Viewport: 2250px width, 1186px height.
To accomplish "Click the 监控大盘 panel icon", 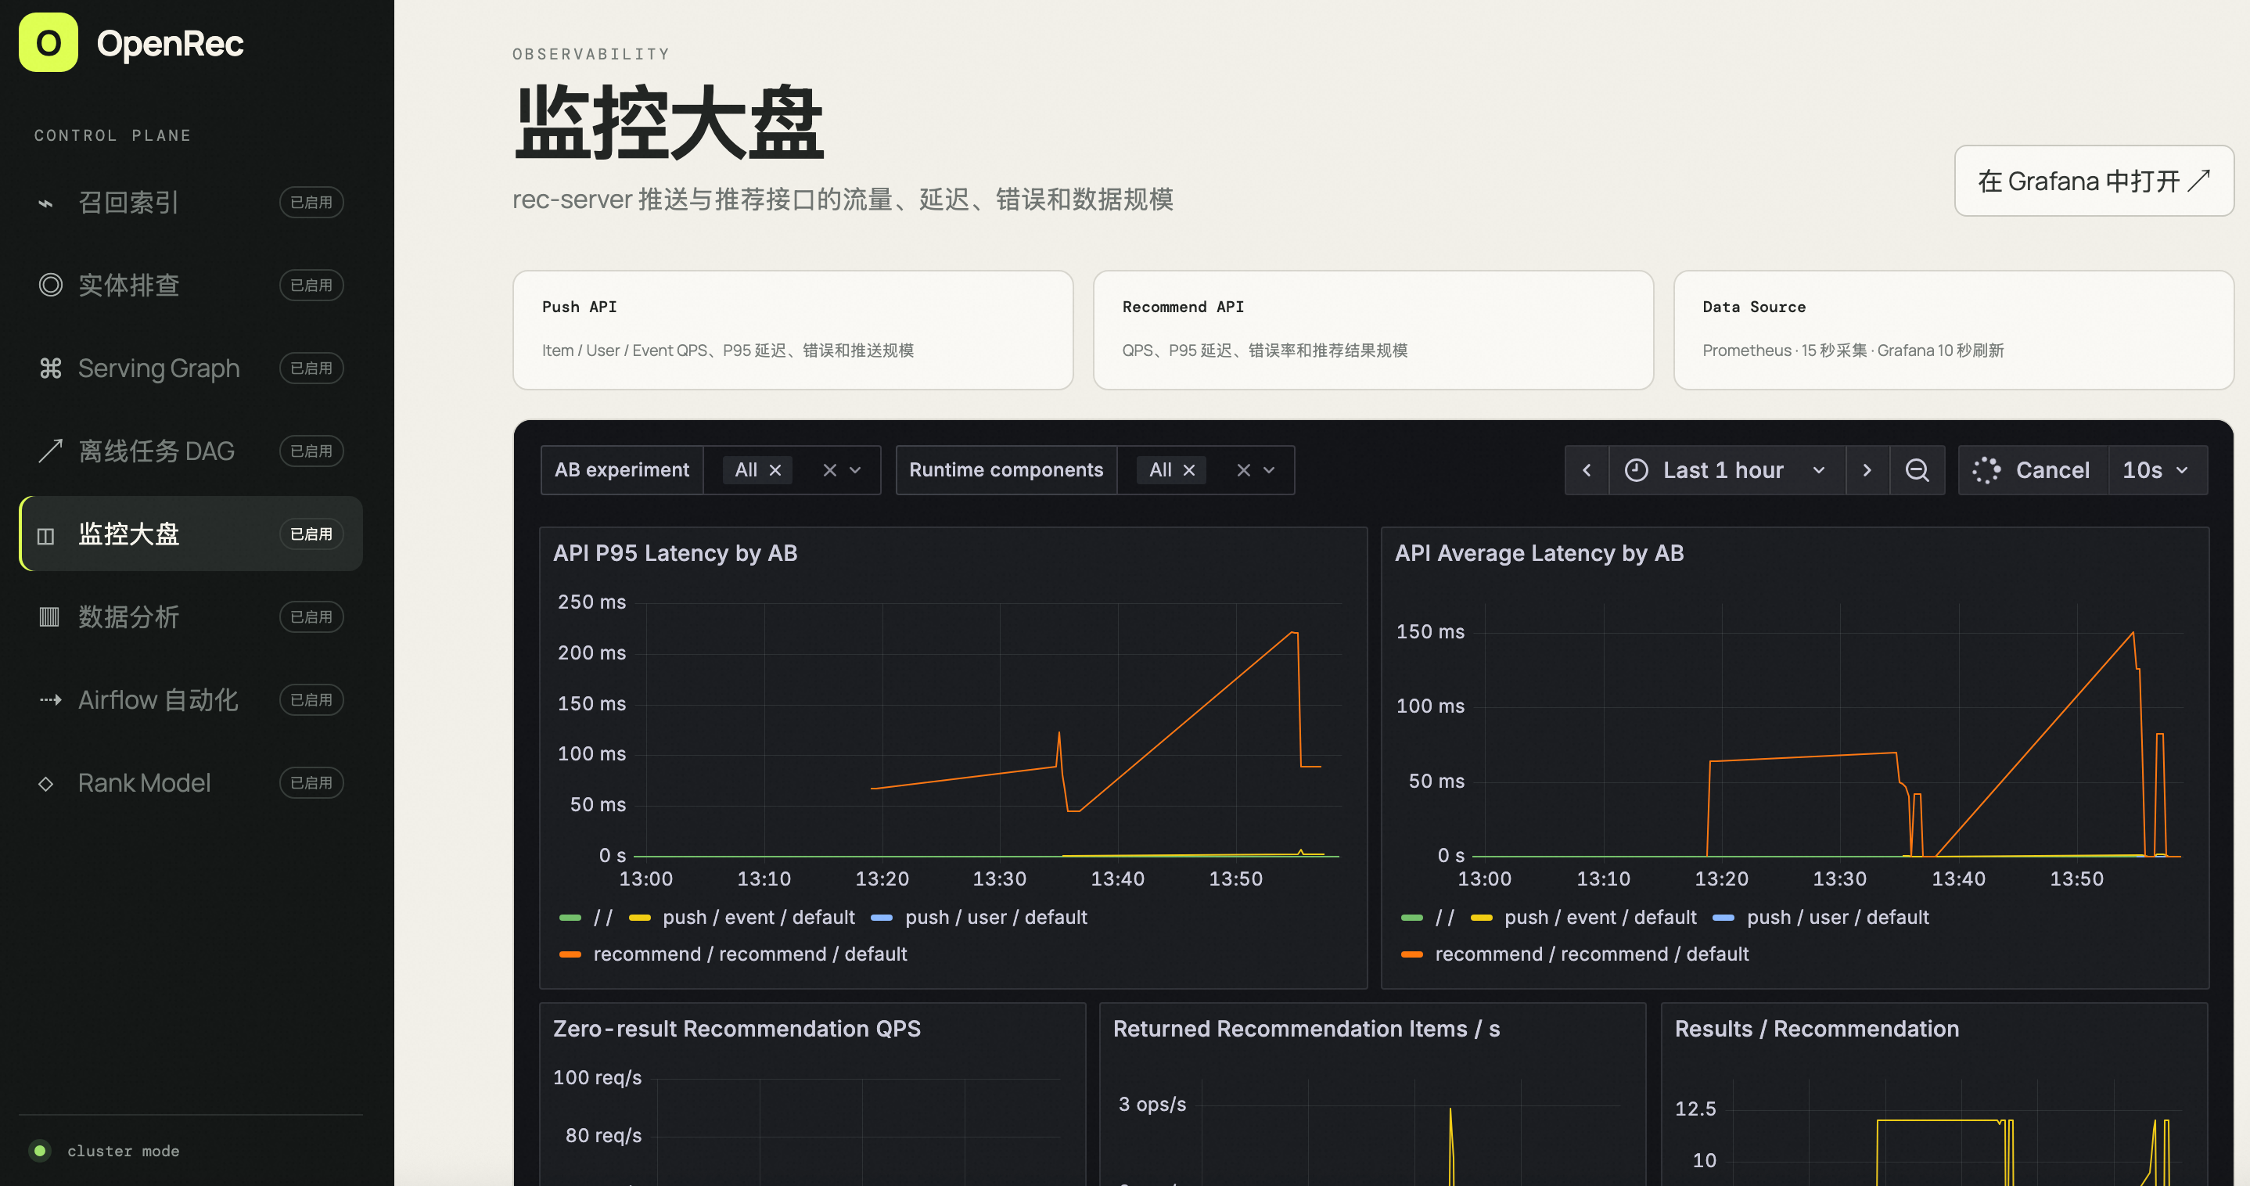I will 46,534.
